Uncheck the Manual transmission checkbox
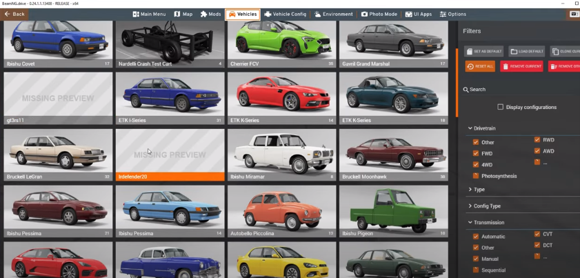Viewport: 580px width, 278px height. (476, 259)
